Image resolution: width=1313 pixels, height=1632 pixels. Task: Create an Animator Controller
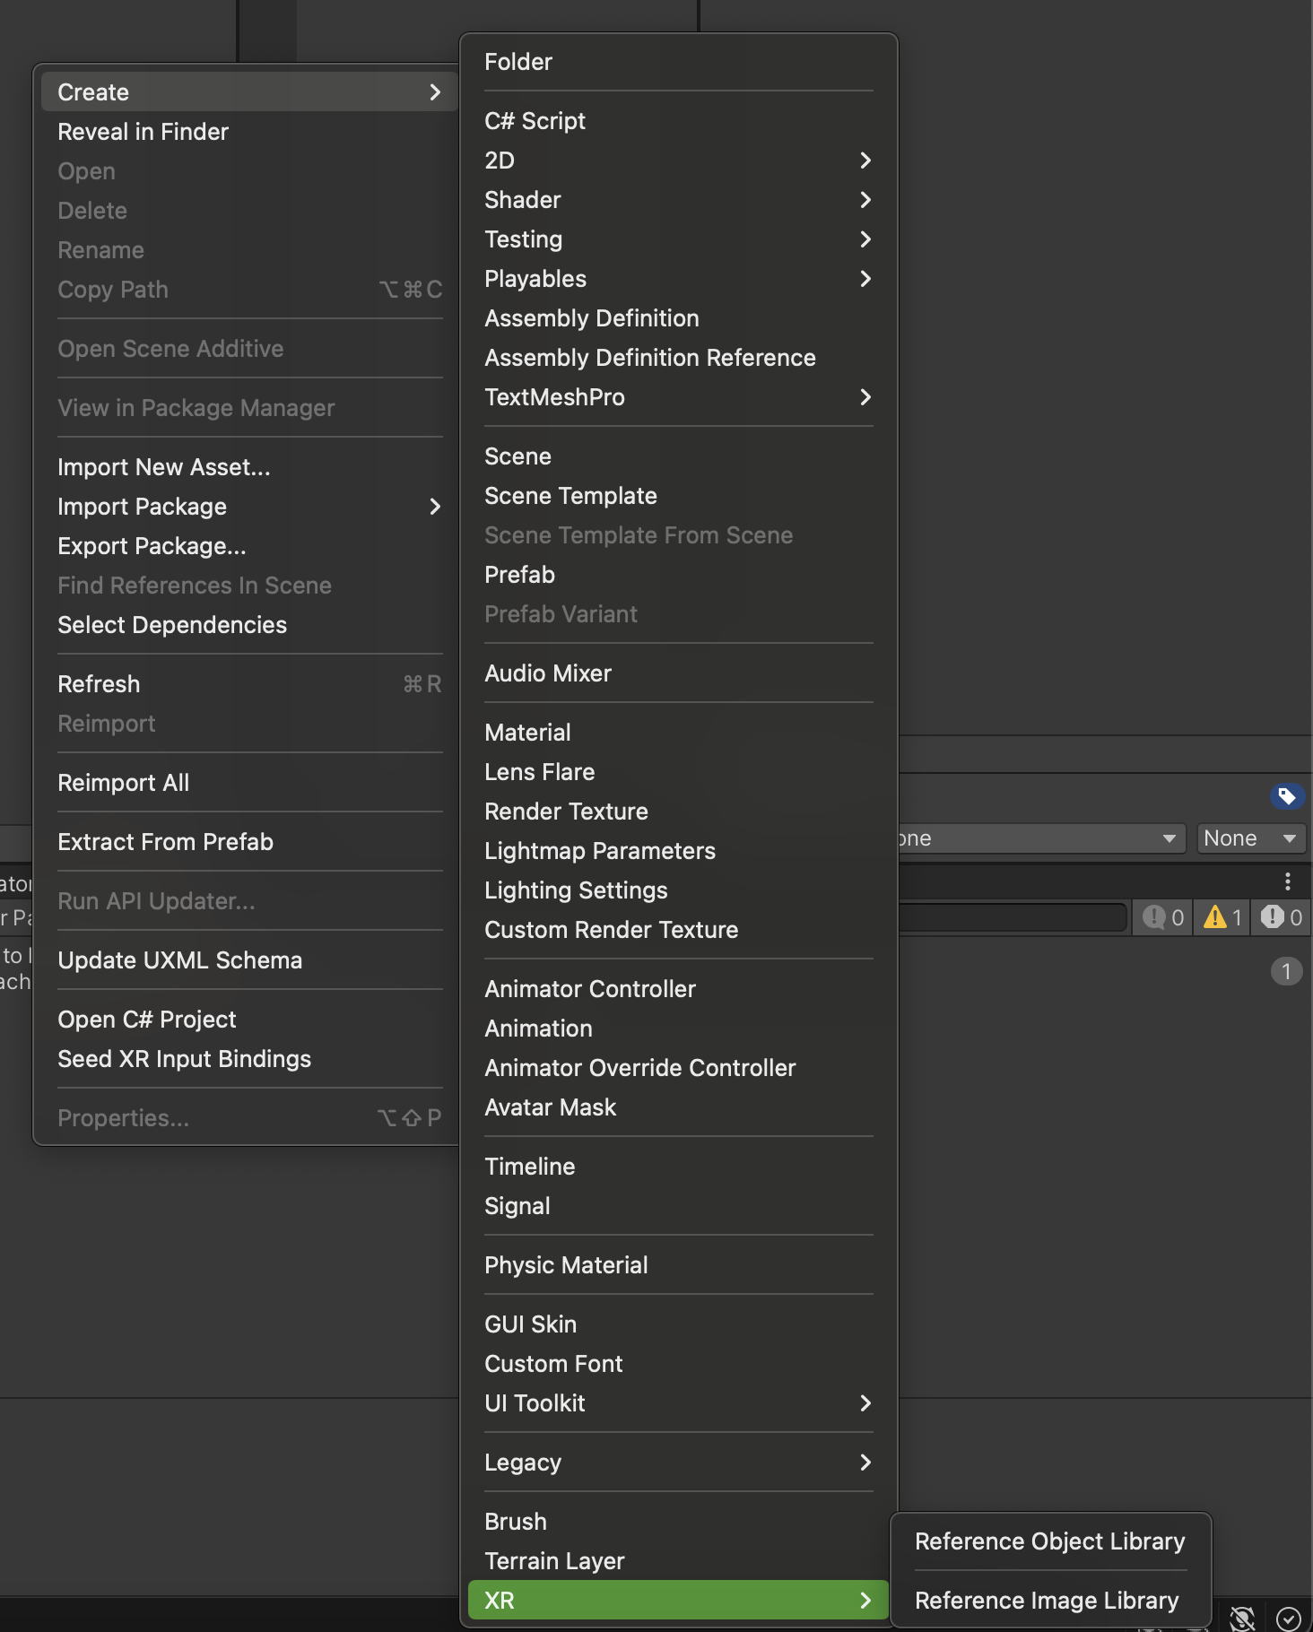(678, 989)
